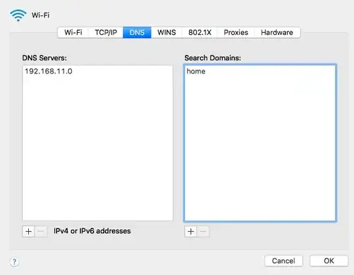Click inside the Search Domains list box
The height and width of the screenshot is (275, 354).
[260, 143]
